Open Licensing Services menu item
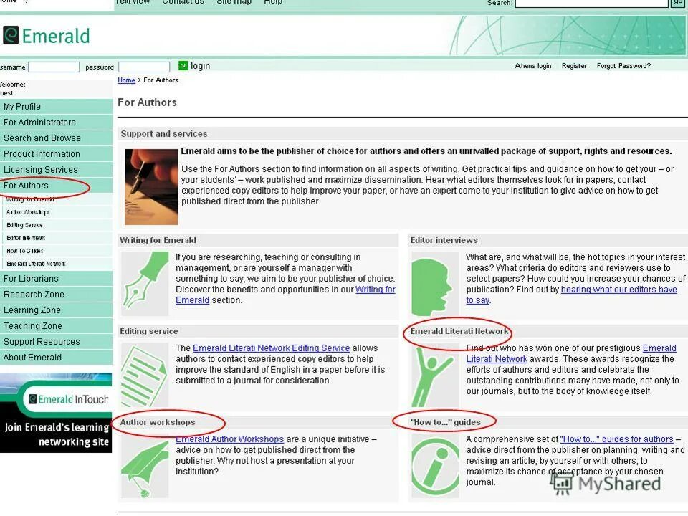Viewport: 688px width, 516px height. click(56, 170)
